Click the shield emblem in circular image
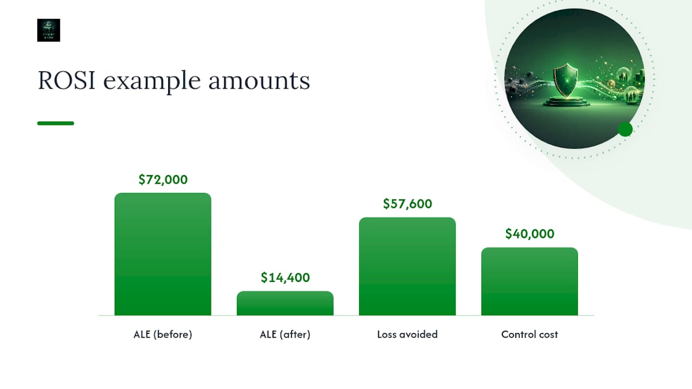 point(566,81)
